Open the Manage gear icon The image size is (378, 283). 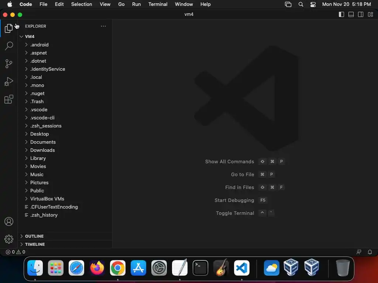pyautogui.click(x=9, y=239)
